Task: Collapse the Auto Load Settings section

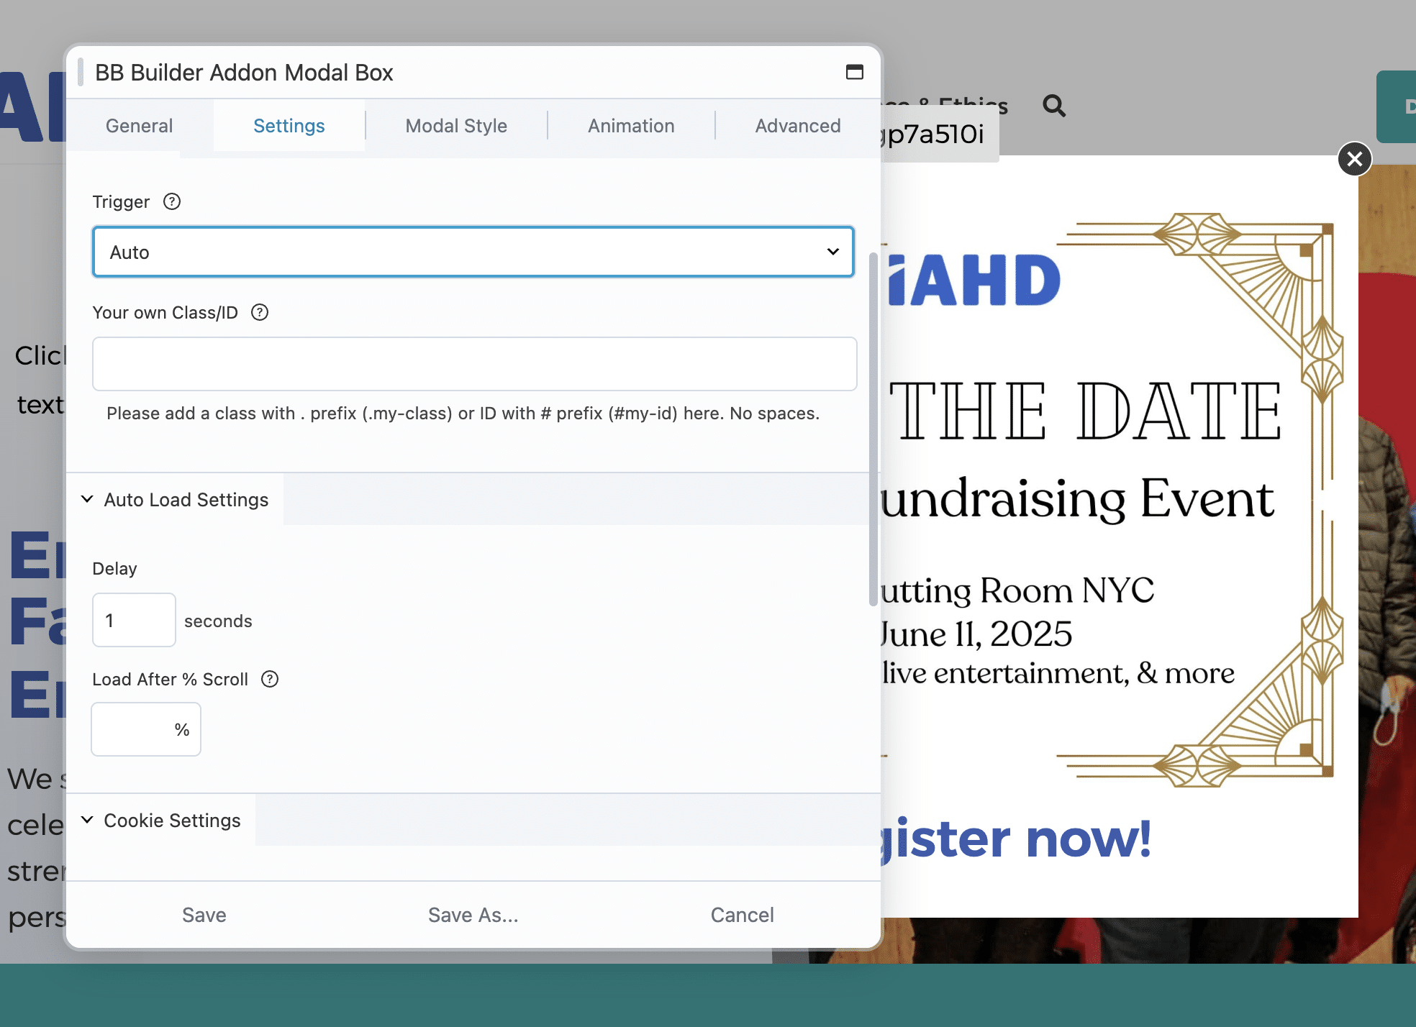Action: tap(175, 499)
